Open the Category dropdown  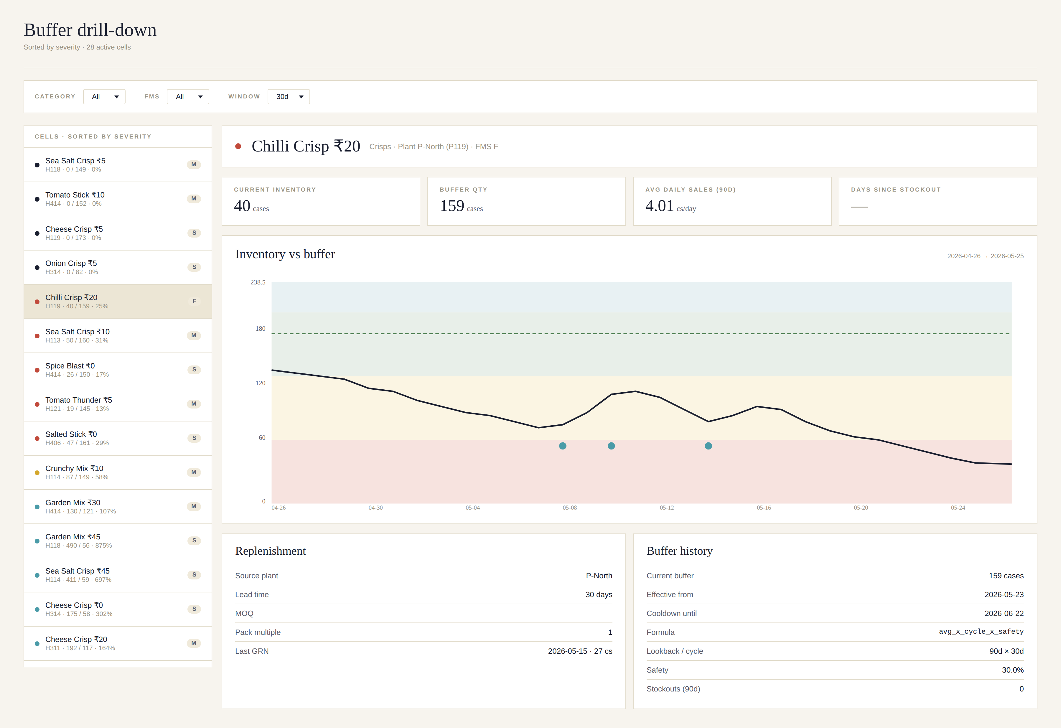point(104,97)
